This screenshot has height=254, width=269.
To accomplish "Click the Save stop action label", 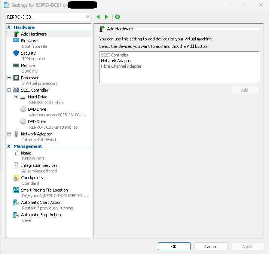I will click(27, 220).
